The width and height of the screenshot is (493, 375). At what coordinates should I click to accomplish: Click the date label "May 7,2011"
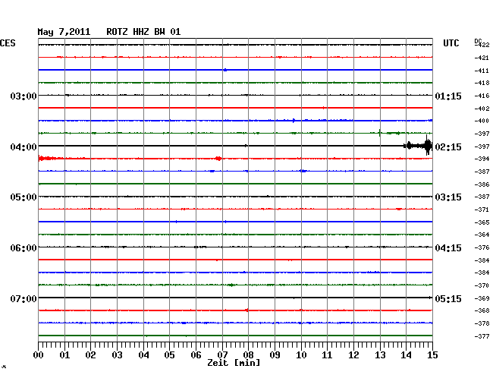(64, 32)
